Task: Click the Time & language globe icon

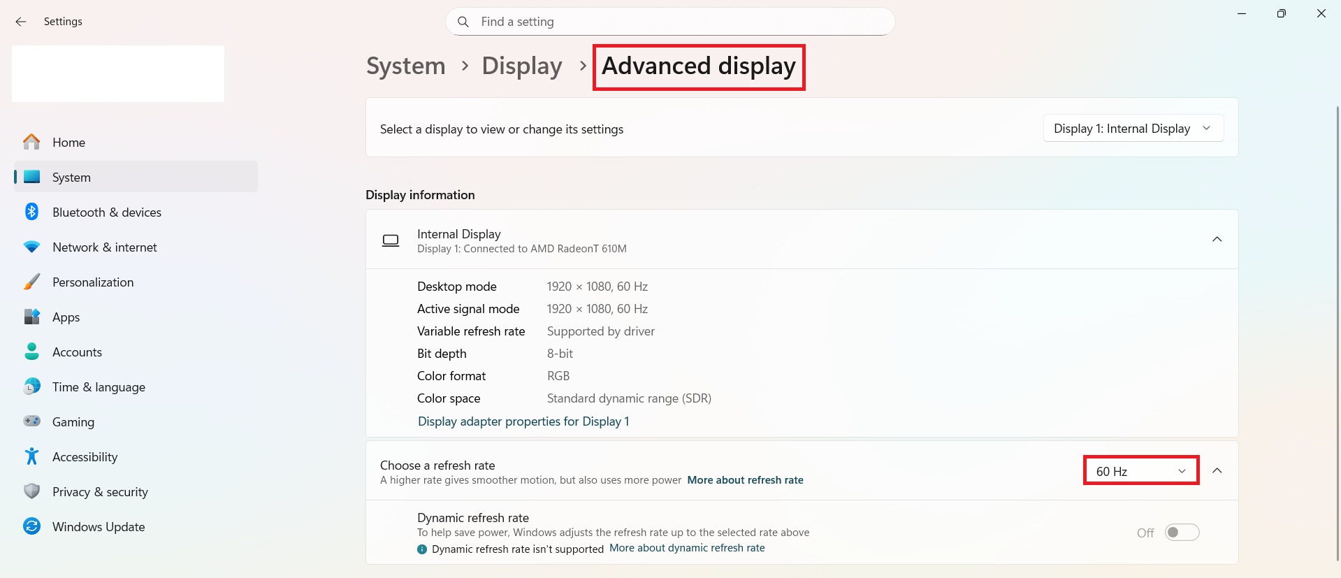Action: tap(31, 386)
